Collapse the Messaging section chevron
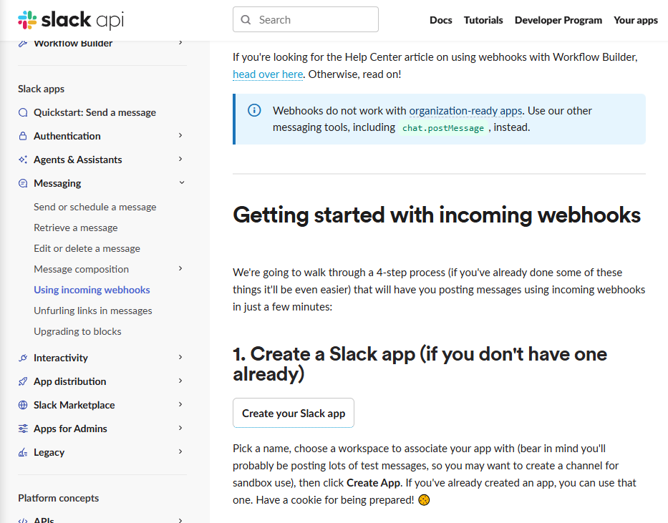Screen dimensions: 668x523 (x=181, y=182)
